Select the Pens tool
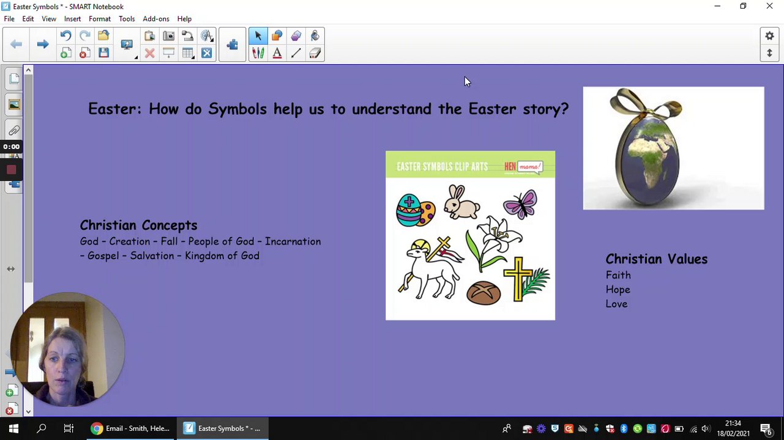 click(258, 53)
